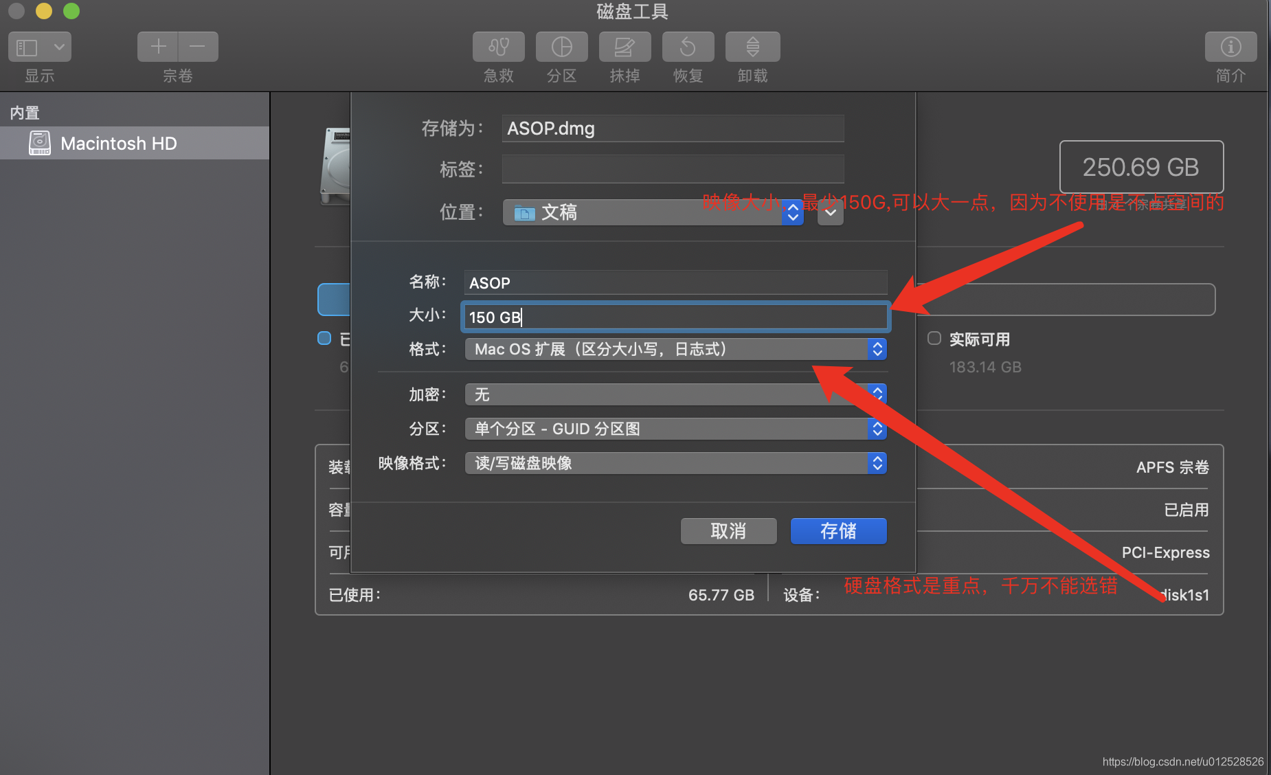
Task: Open the 分区 partition scheme dropdown
Action: click(676, 429)
